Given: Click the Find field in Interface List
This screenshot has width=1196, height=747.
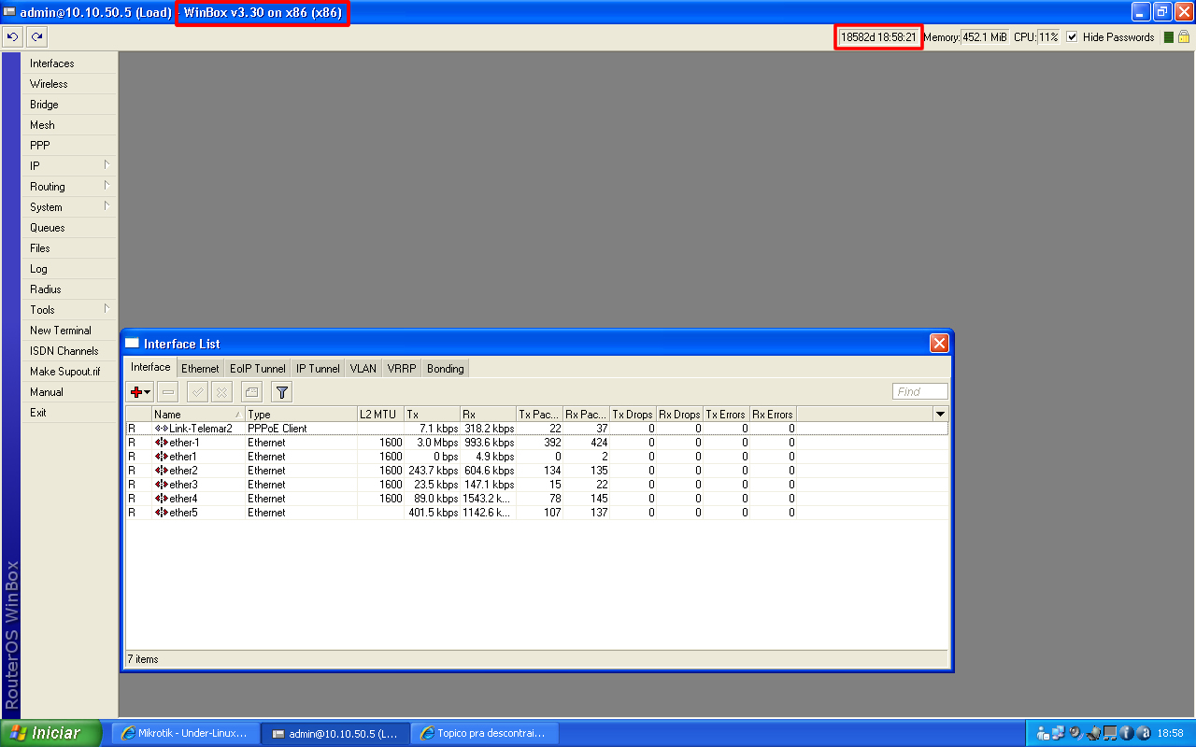Looking at the screenshot, I should (920, 392).
